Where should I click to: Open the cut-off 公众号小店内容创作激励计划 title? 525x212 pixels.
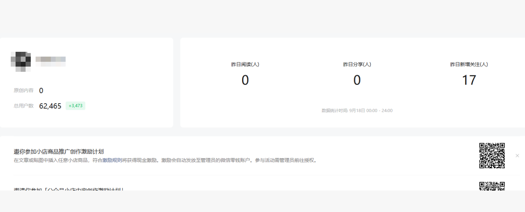tap(69, 189)
